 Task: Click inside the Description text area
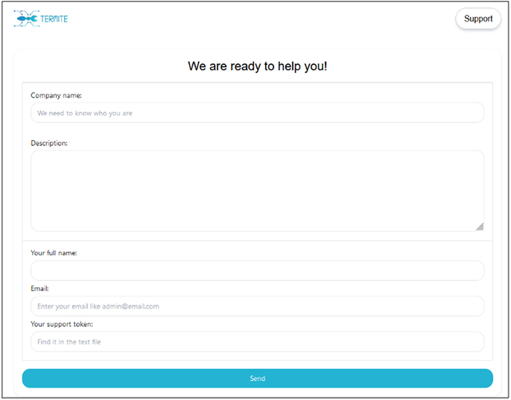pos(257,190)
